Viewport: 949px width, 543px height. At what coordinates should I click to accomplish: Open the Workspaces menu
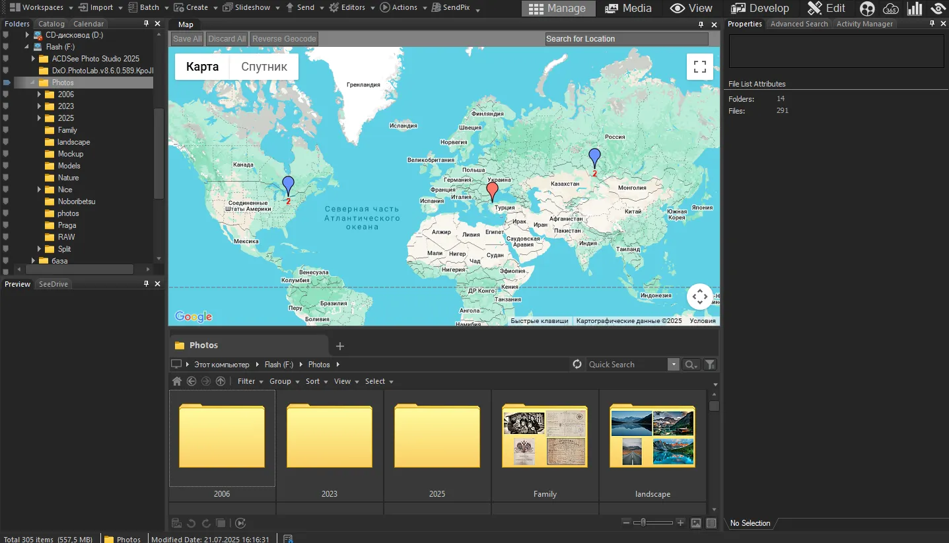coord(40,7)
